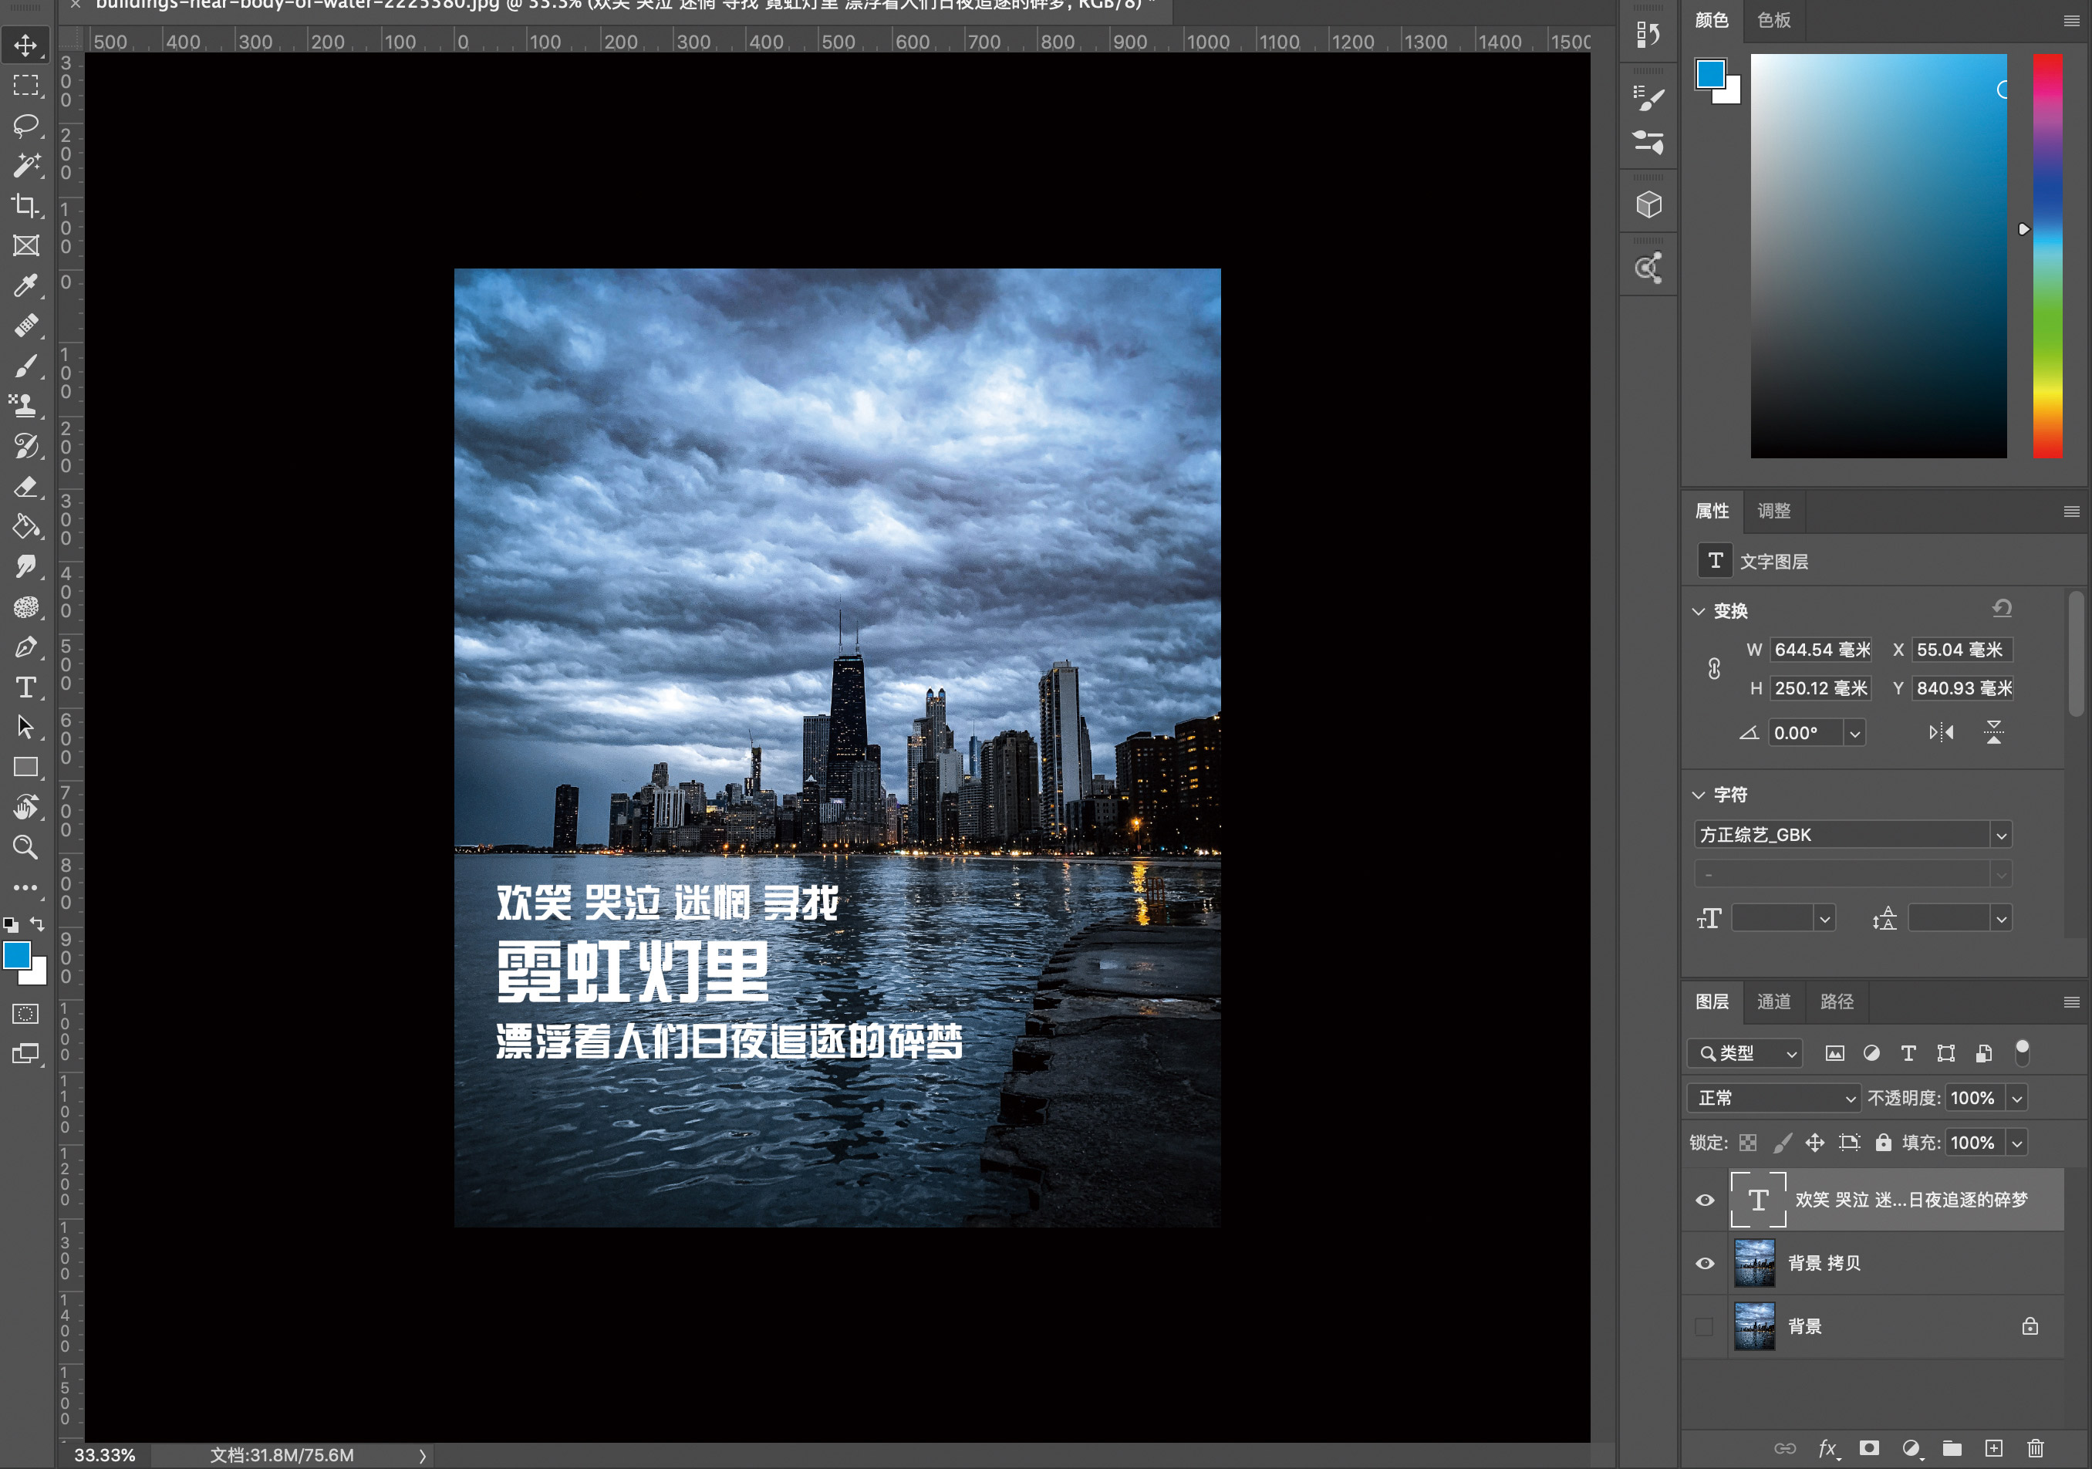This screenshot has width=2092, height=1469.
Task: Change the screen mode
Action: point(25,1053)
